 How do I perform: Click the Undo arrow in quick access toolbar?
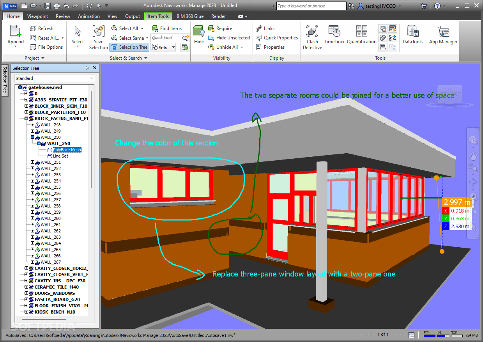66,6
